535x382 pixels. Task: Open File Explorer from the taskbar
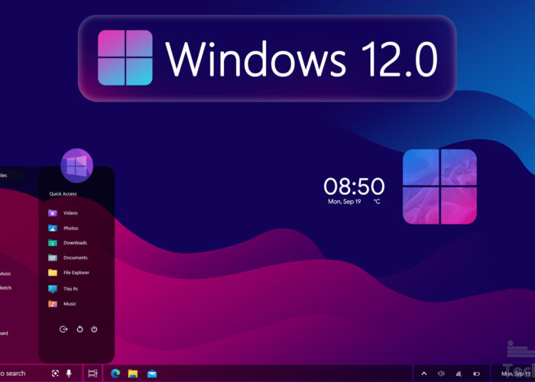tap(133, 374)
